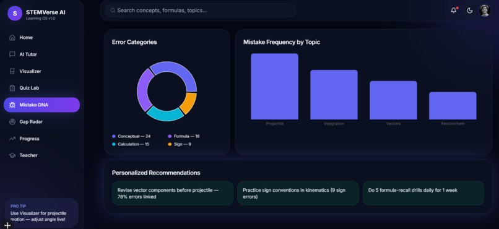Click the STEMVerse AI logo badge
Screen dimensions: 499x229
pos(15,14)
